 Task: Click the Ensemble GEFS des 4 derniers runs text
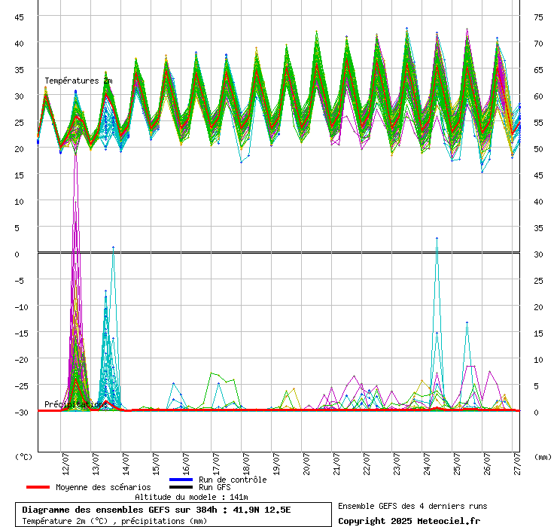[412, 506]
